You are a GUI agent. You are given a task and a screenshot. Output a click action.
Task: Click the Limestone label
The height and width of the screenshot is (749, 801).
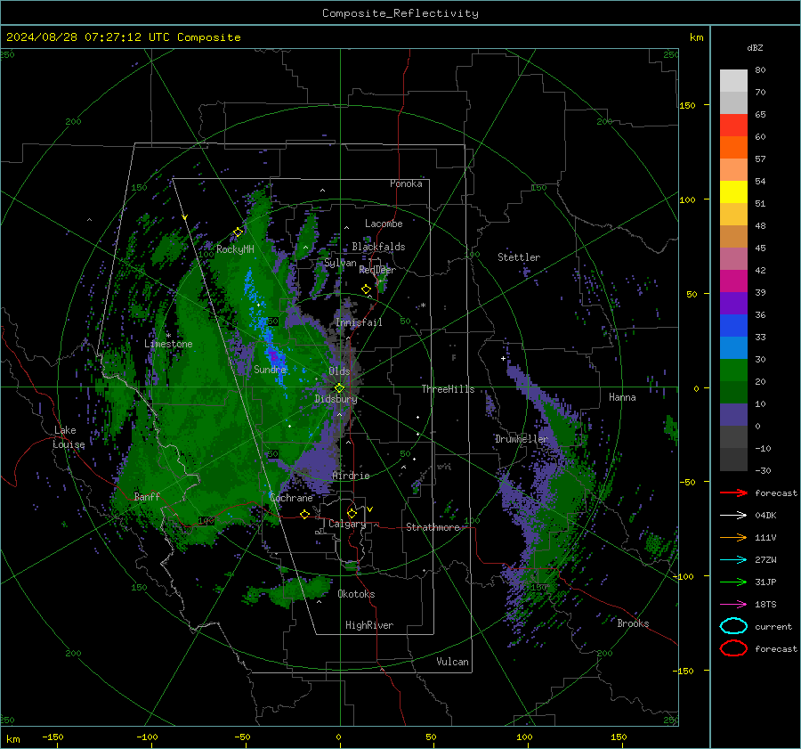[168, 344]
